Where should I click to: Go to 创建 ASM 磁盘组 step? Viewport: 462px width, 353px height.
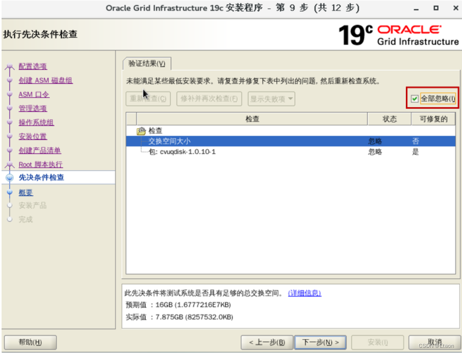[x=46, y=81]
